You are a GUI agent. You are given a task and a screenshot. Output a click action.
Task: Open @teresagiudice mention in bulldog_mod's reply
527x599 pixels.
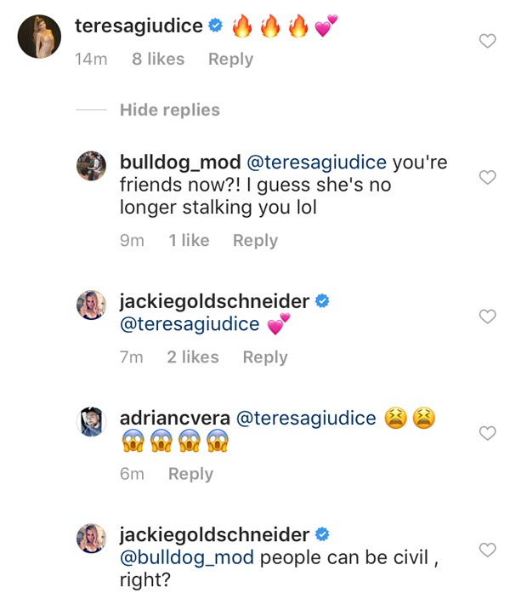(316, 162)
